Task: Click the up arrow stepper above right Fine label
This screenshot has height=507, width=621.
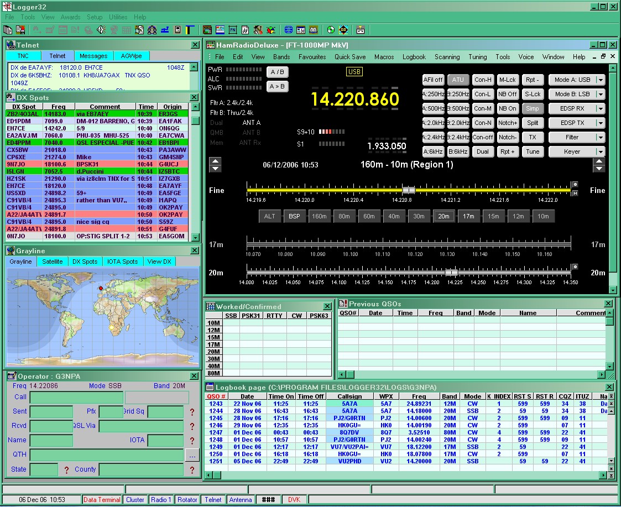Action: point(599,161)
